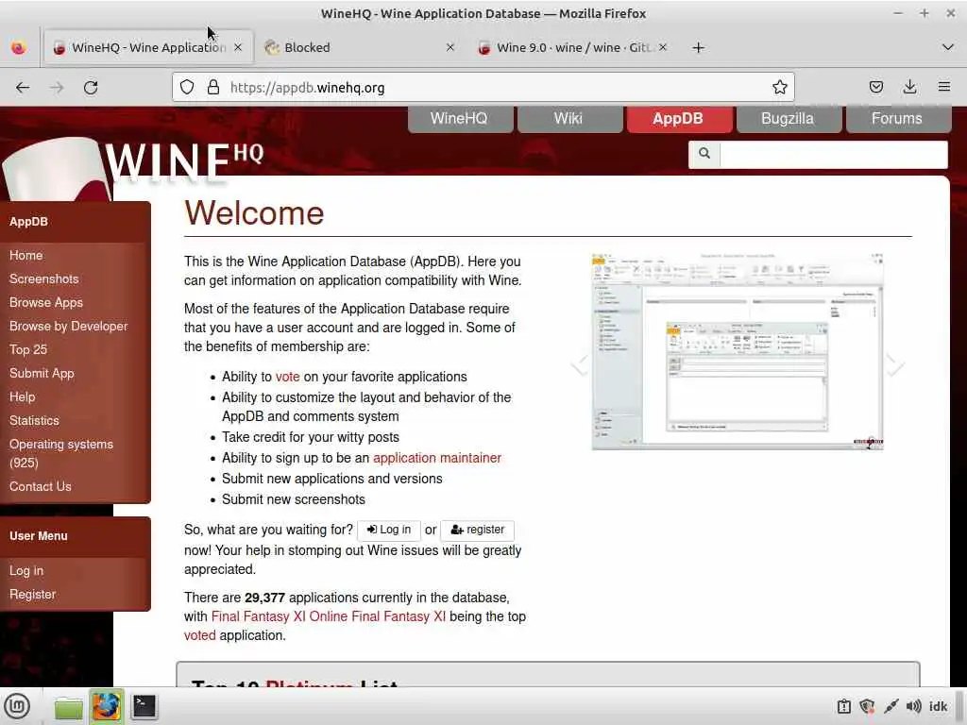Switch to the Wine 9.0 GitLab tab
The height and width of the screenshot is (725, 967).
(x=571, y=47)
